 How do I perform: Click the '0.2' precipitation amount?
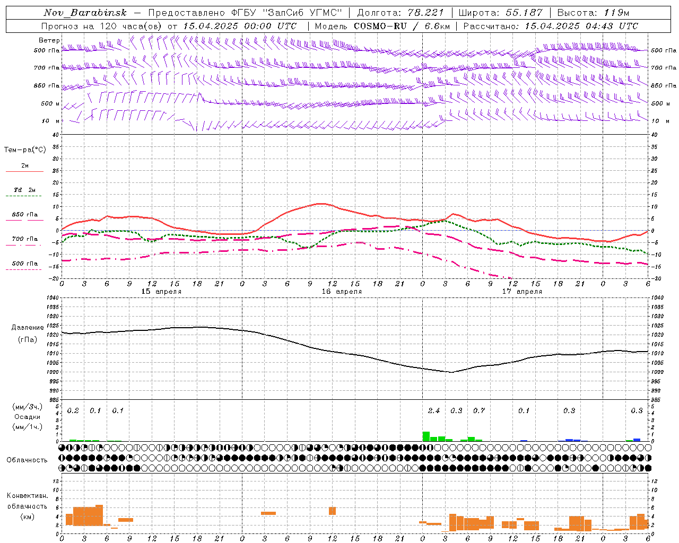tap(73, 411)
